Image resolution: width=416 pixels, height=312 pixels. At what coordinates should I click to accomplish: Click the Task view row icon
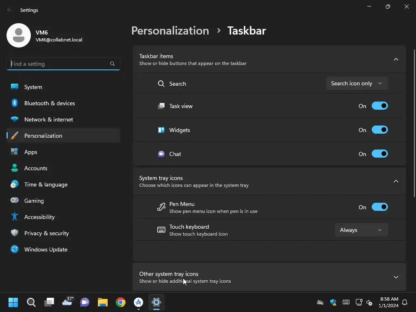[x=161, y=106]
